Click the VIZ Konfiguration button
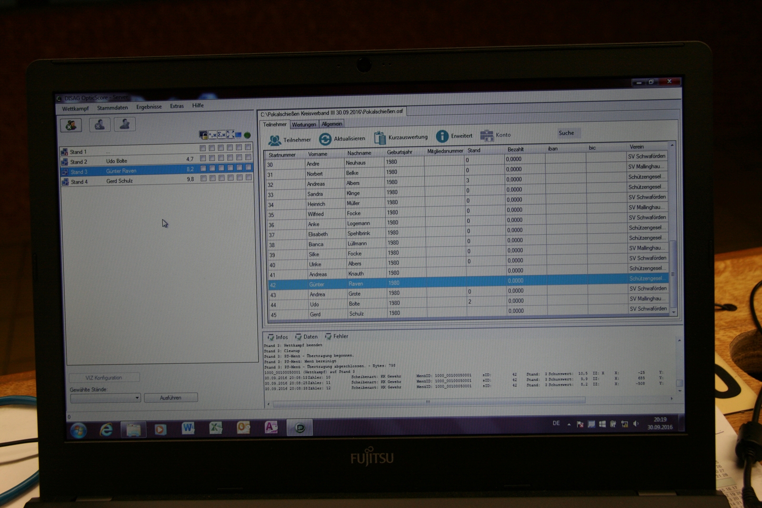 (104, 378)
